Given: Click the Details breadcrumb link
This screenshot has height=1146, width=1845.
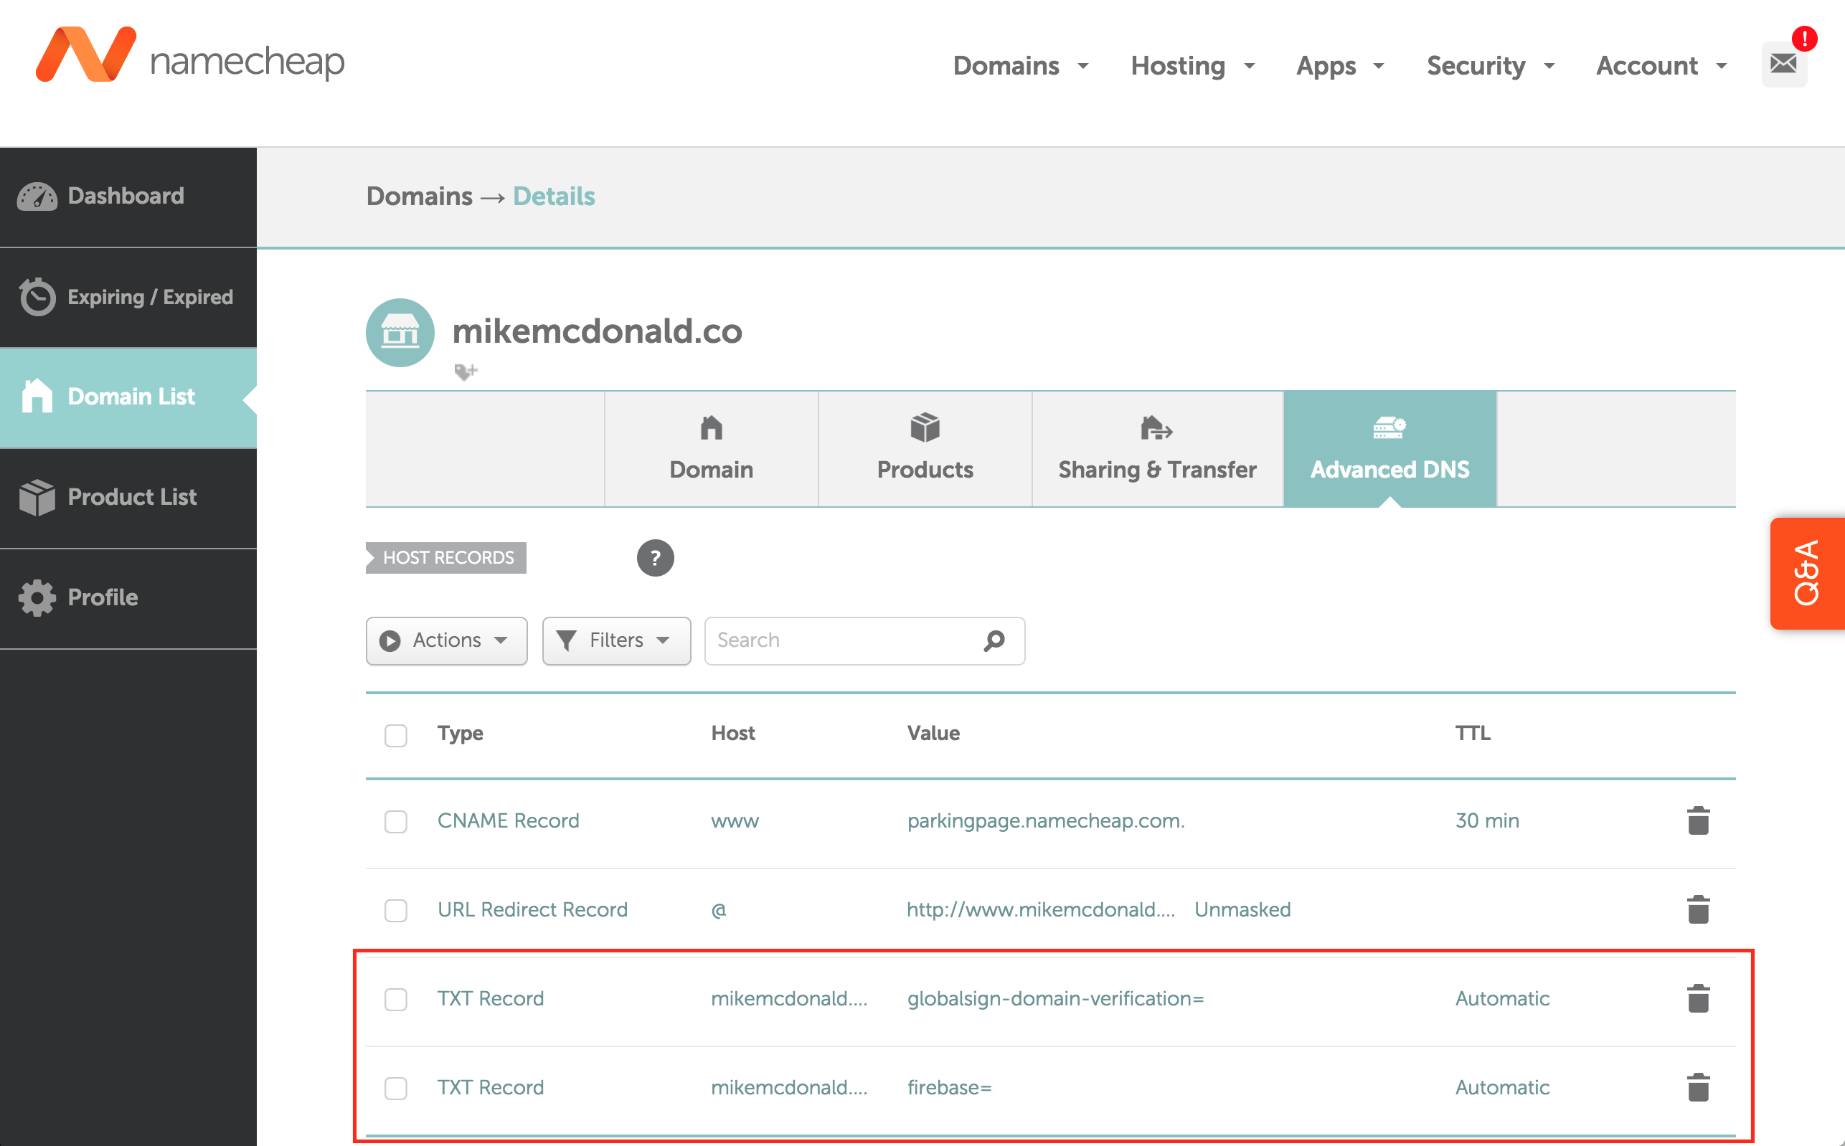Looking at the screenshot, I should click(x=554, y=196).
